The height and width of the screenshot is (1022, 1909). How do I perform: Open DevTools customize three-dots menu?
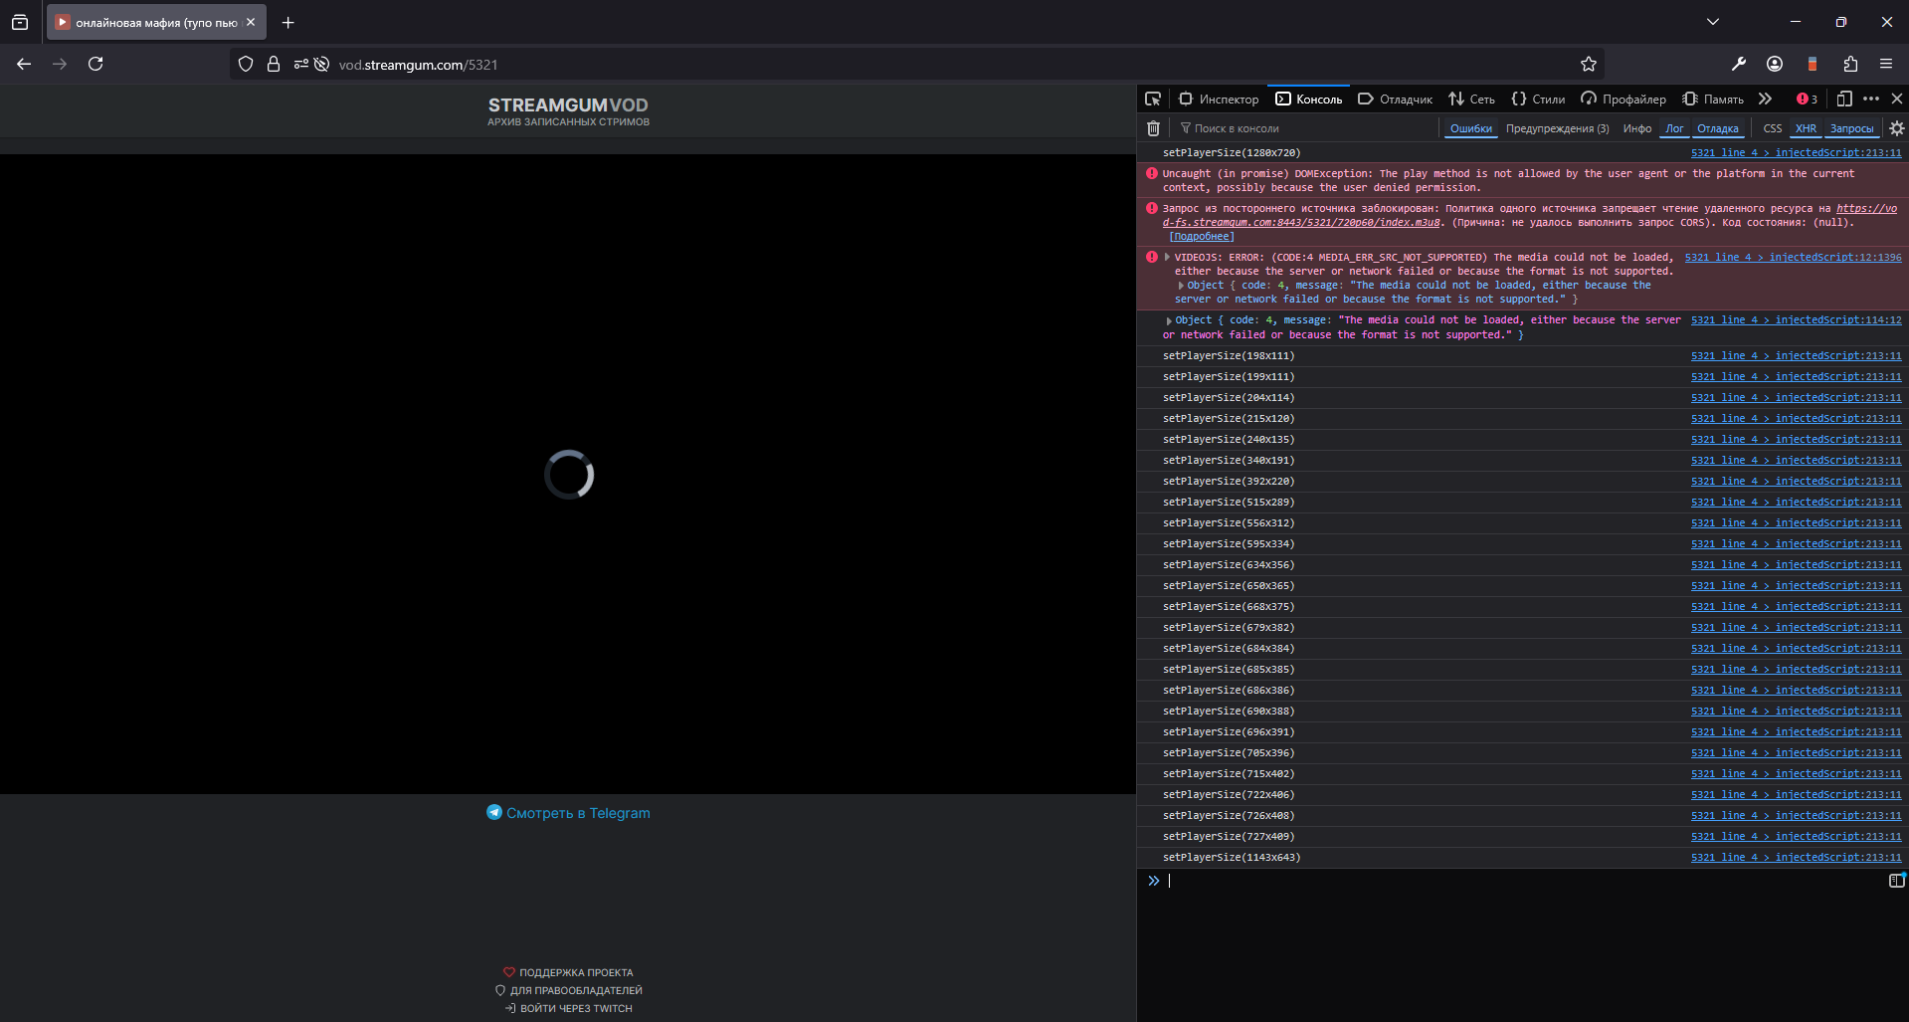coord(1871,99)
